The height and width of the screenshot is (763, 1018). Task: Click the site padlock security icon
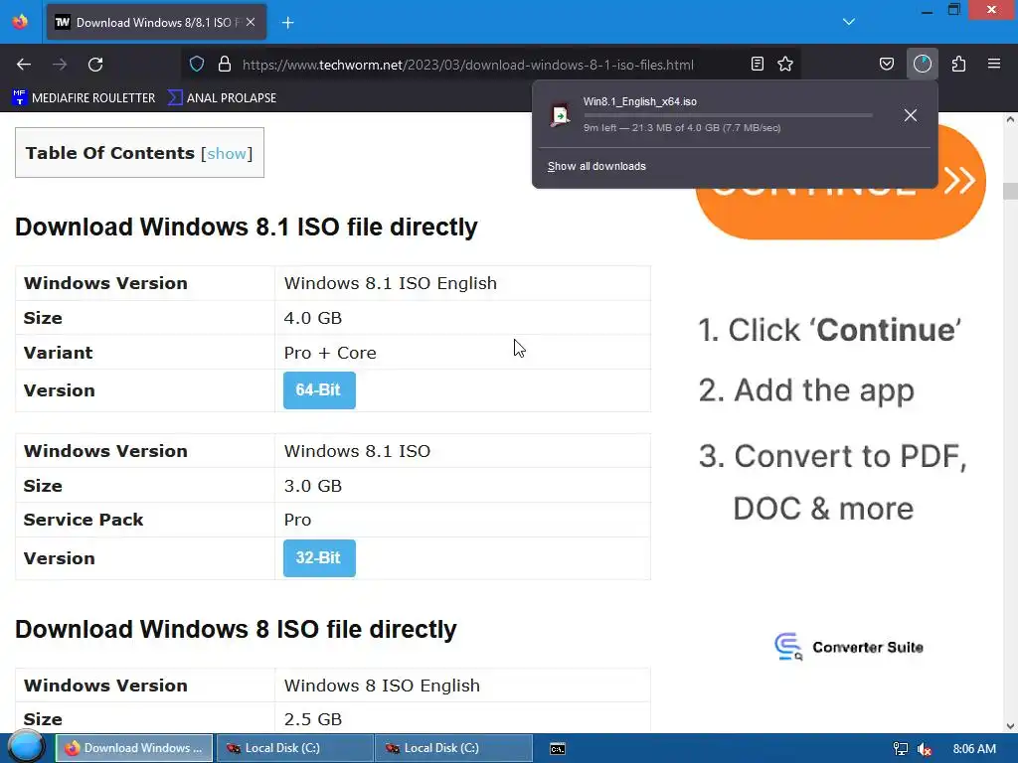(225, 65)
